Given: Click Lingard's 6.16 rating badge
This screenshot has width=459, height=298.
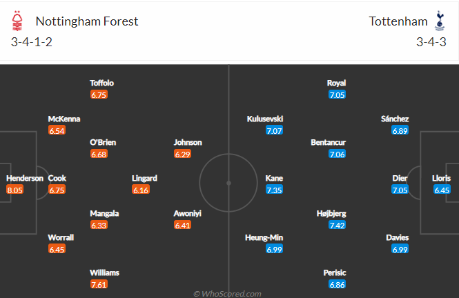Looking at the screenshot, I should pyautogui.click(x=141, y=190).
